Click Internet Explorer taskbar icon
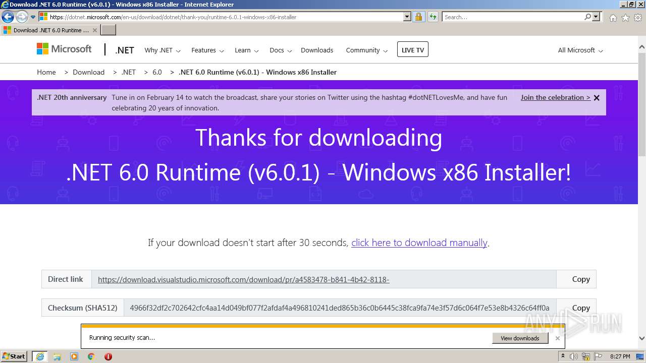Screen dimensions: 646x363 click(x=40, y=356)
